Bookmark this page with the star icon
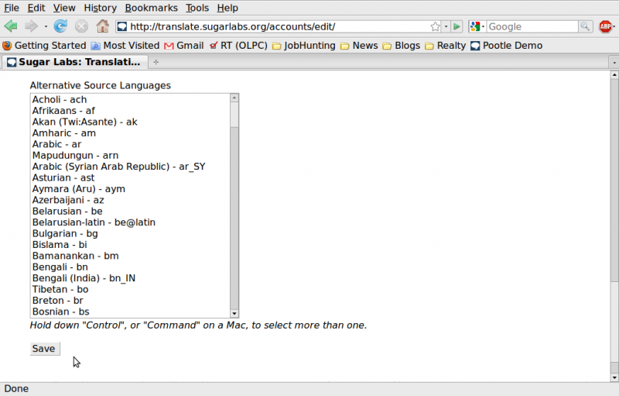Viewport: 619px width, 396px height. (x=436, y=26)
